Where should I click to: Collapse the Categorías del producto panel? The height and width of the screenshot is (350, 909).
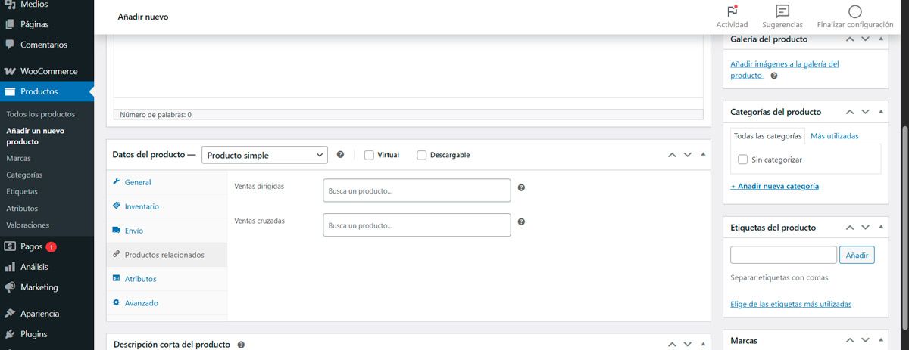[x=881, y=112]
